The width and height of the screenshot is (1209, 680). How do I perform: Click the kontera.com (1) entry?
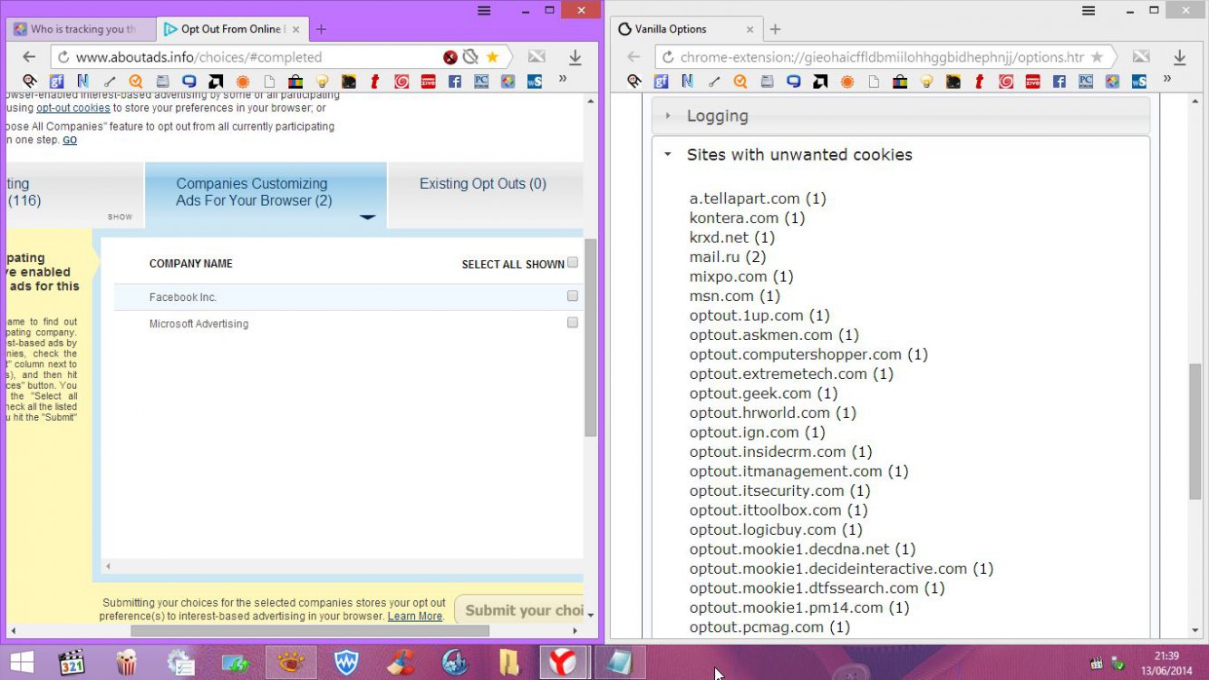[x=747, y=218]
